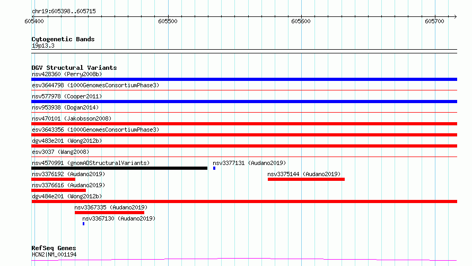Select variant label nsv953938 (Dogan2014)
This screenshot has height=266, width=472.
pos(65,107)
